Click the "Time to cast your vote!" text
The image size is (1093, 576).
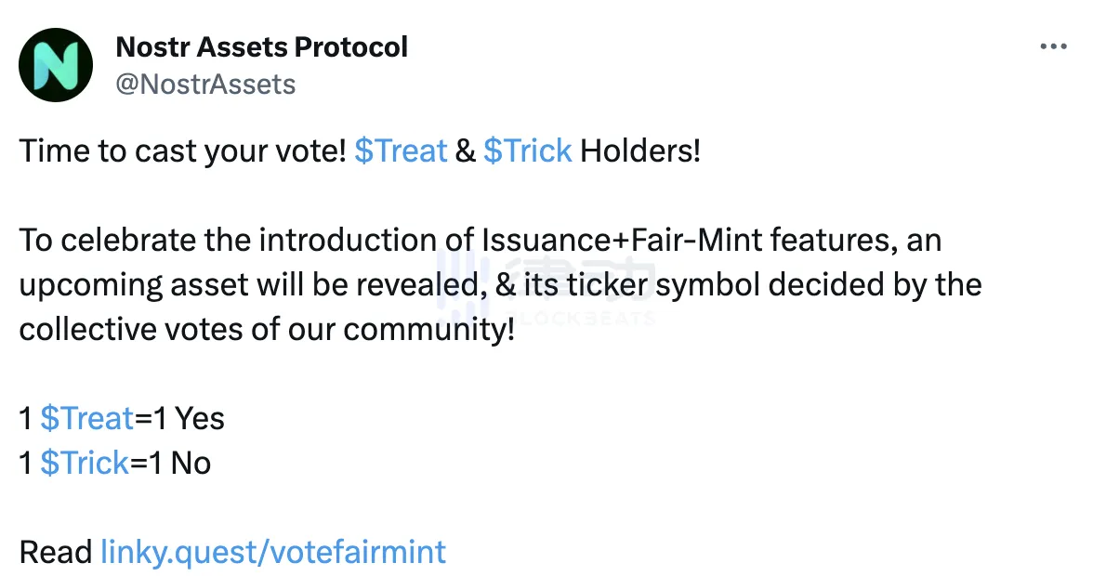(x=182, y=151)
